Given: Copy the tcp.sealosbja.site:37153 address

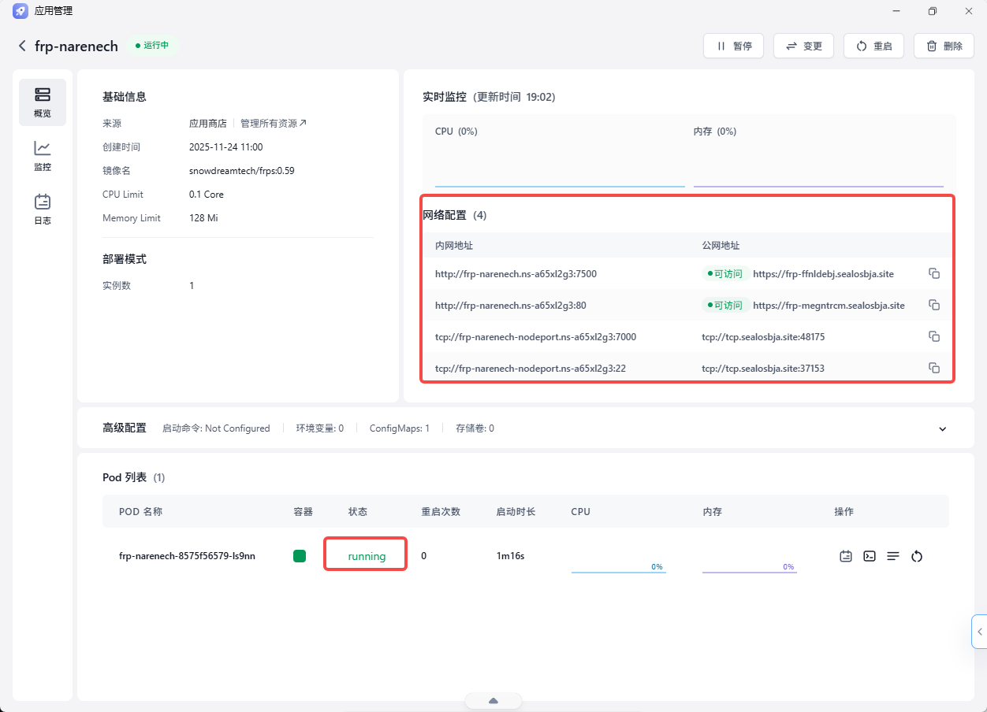Looking at the screenshot, I should pyautogui.click(x=934, y=368).
